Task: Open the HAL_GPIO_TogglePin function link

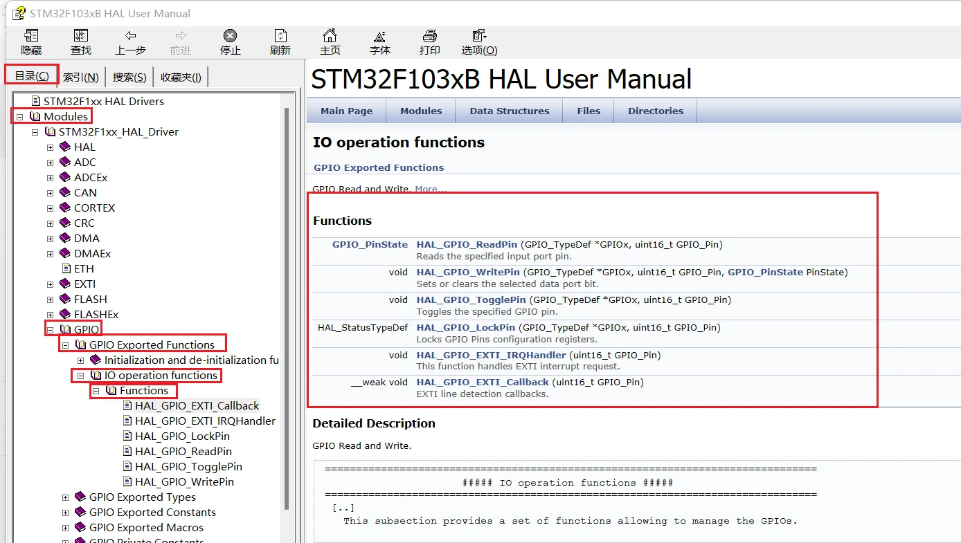Action: pyautogui.click(x=471, y=300)
